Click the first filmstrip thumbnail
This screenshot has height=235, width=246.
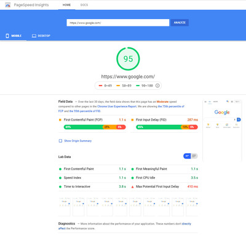65,207
